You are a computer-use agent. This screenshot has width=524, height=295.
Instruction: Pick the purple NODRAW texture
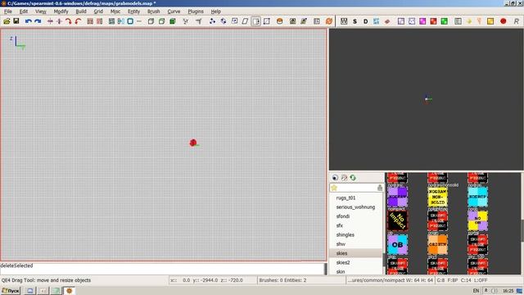pos(397,197)
